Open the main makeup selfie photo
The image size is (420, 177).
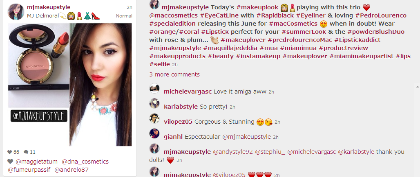[69, 85]
